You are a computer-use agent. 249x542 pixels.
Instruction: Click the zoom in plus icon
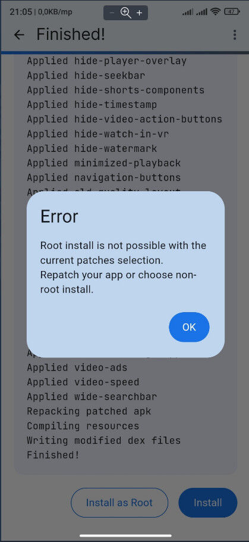point(139,13)
